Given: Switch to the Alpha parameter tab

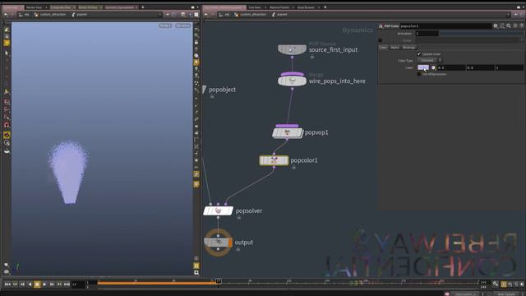Looking at the screenshot, I should point(394,48).
